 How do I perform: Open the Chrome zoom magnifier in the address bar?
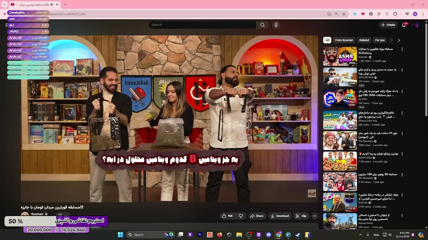pos(336,14)
